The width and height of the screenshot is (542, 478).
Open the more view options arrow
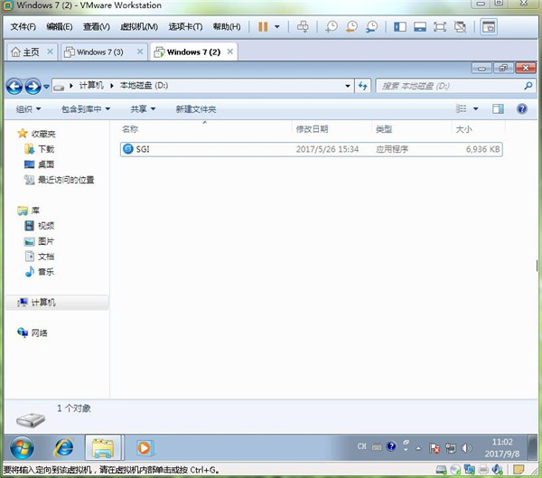(476, 109)
